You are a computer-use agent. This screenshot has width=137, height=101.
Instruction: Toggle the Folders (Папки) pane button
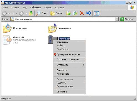[x=57, y=13]
